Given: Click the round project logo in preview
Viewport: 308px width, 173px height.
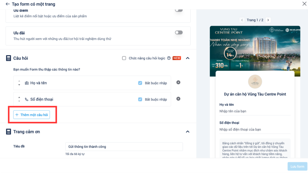Looking at the screenshot, I should click(x=255, y=82).
